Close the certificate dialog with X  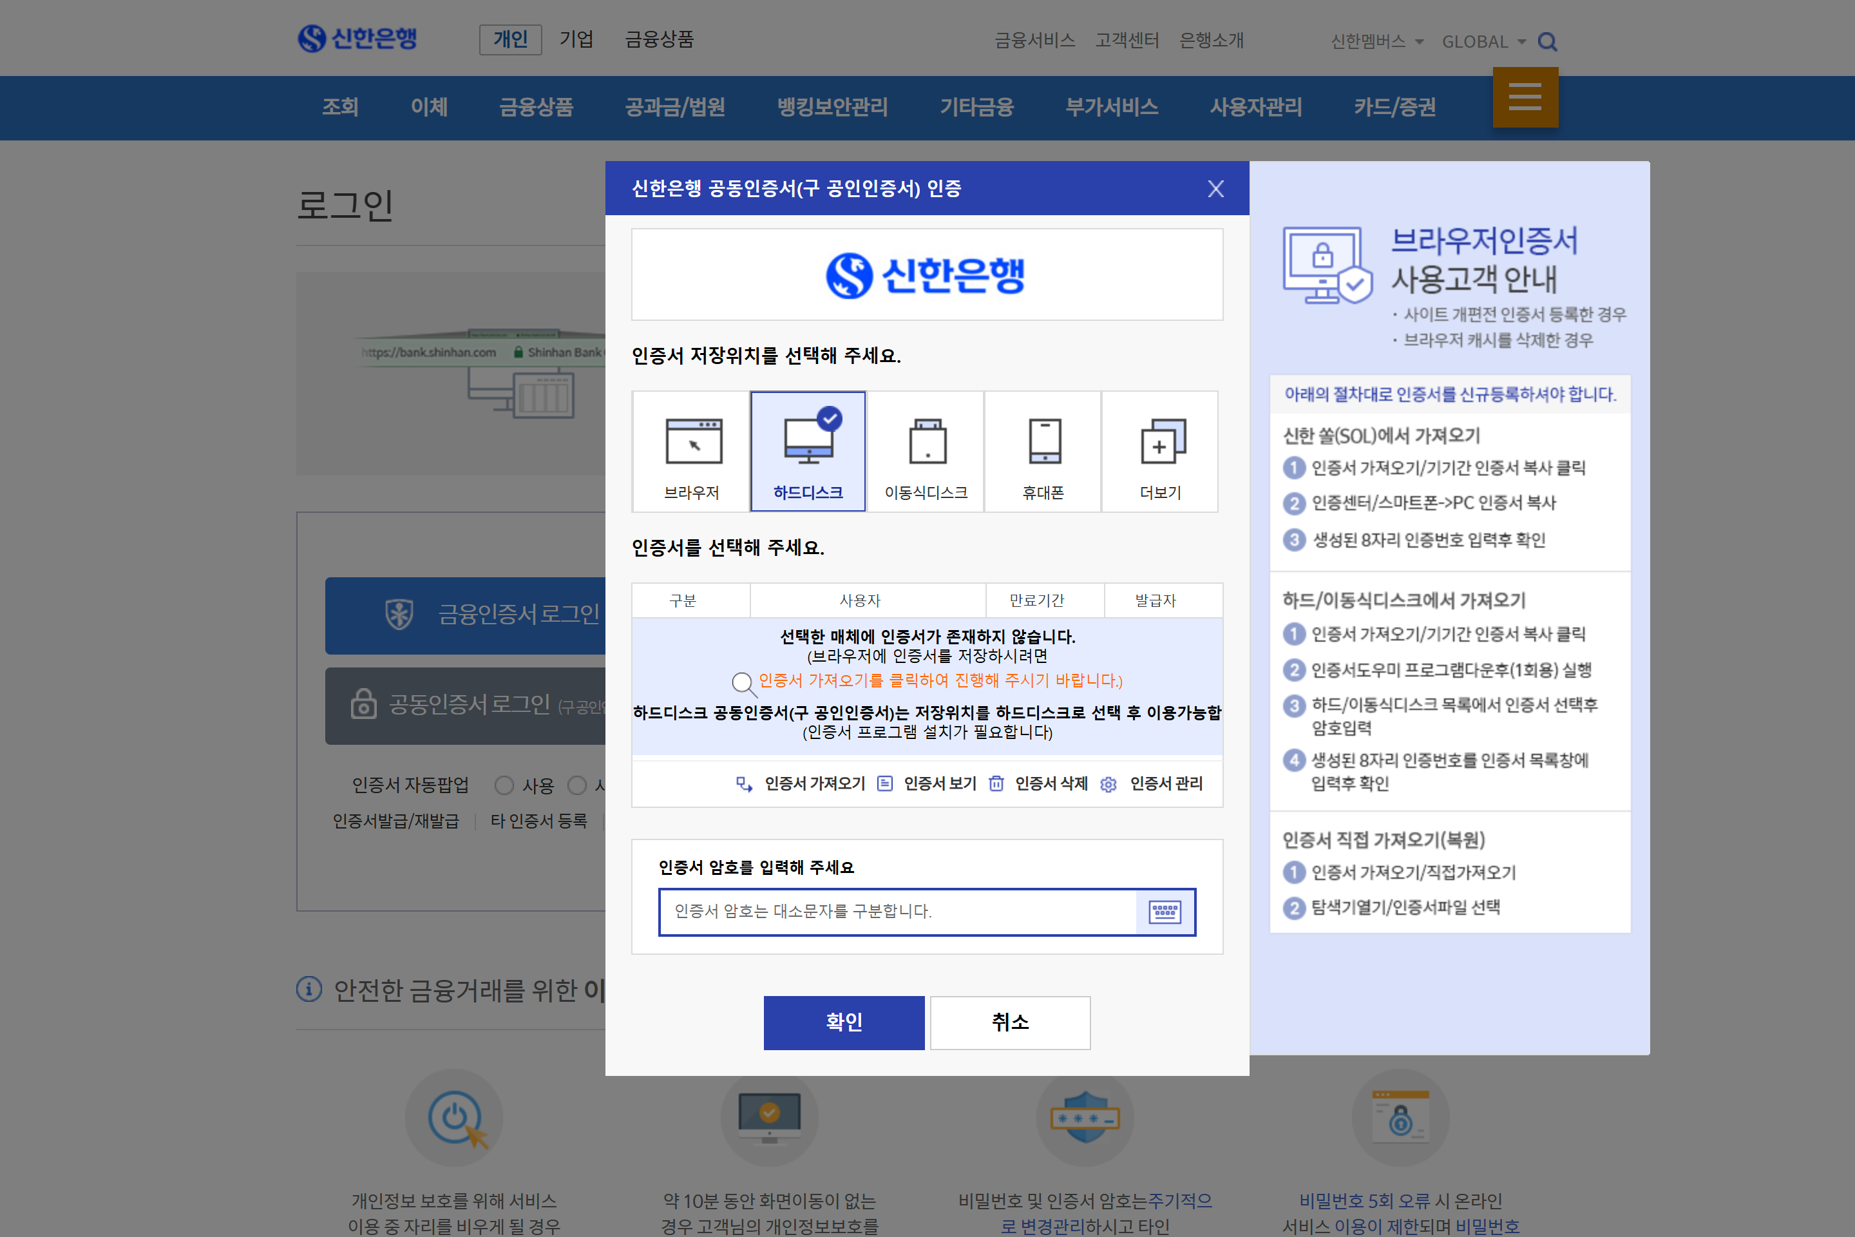[1215, 189]
